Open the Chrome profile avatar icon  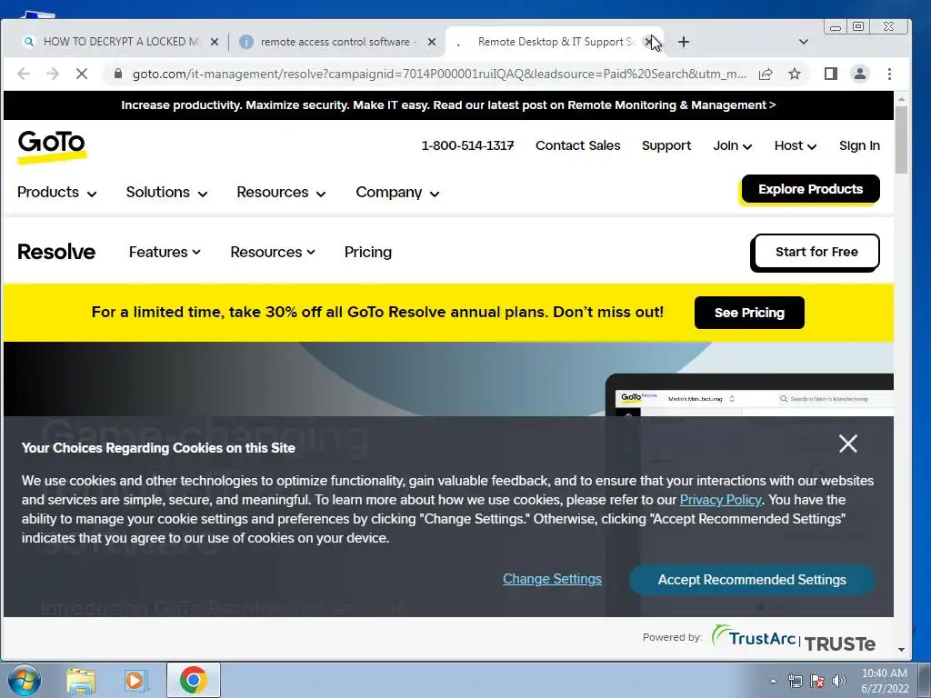click(860, 74)
